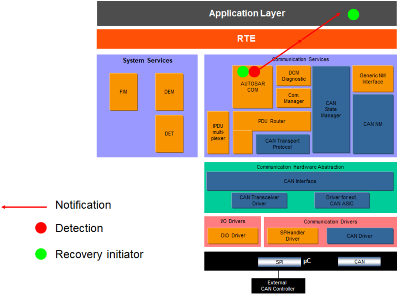
Task: Click the Detection legend text
Action: click(x=79, y=228)
